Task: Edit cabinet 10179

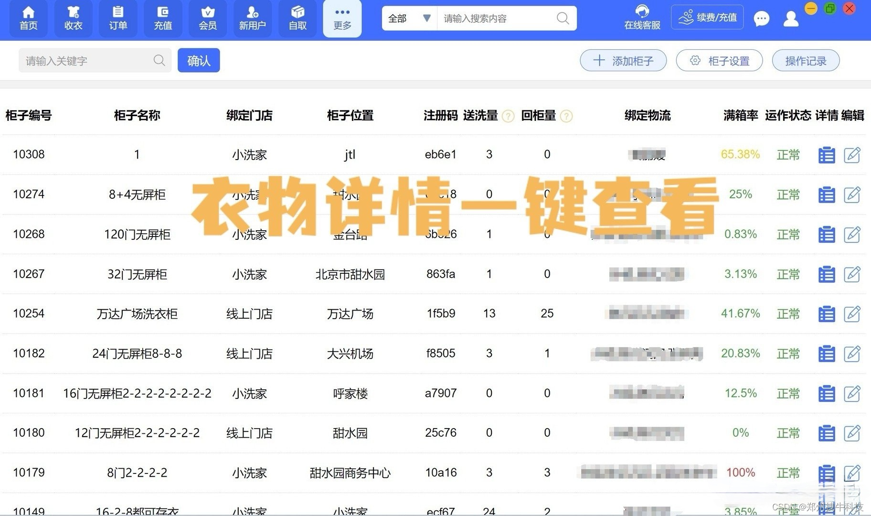Action: tap(852, 473)
